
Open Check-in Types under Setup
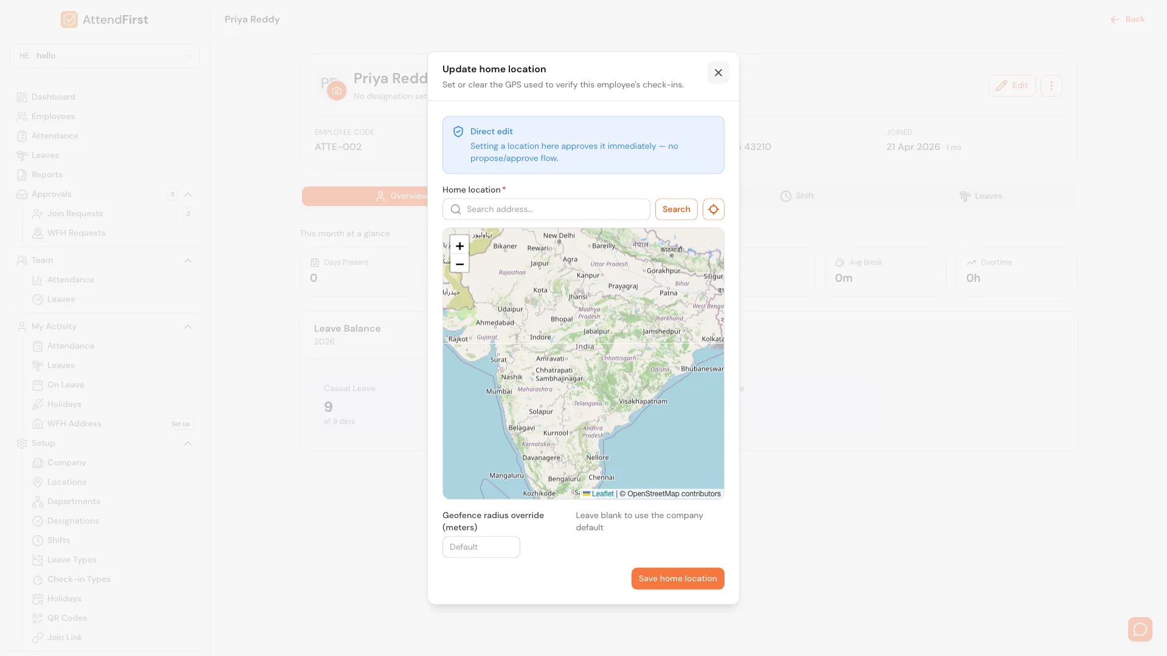(78, 579)
